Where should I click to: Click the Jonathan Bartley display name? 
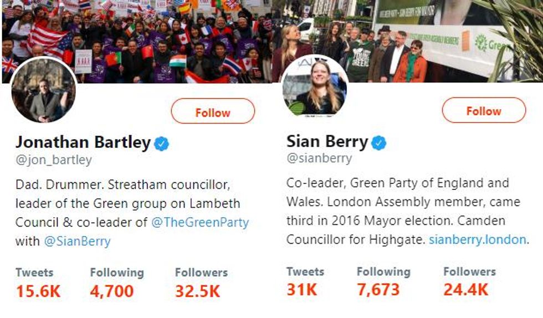pos(83,142)
